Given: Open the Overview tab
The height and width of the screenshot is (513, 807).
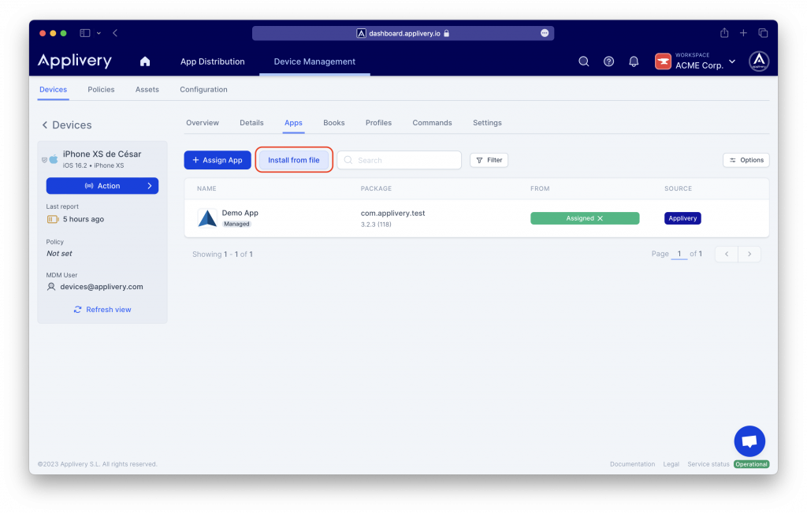Looking at the screenshot, I should pyautogui.click(x=203, y=123).
